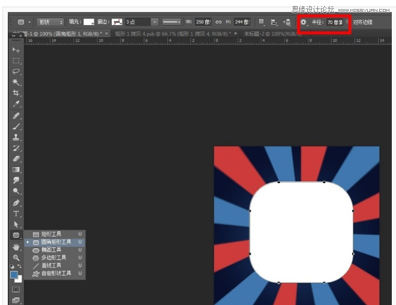This screenshot has height=305, width=396.
Task: Close the 矩形 1 拷贝 4.psb tab
Action: [x=235, y=34]
